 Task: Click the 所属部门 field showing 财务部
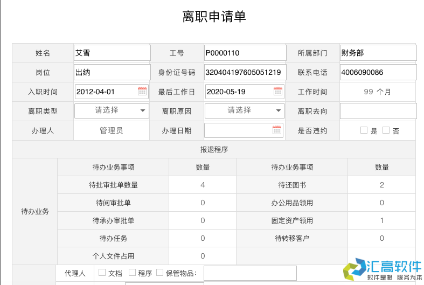[378, 53]
